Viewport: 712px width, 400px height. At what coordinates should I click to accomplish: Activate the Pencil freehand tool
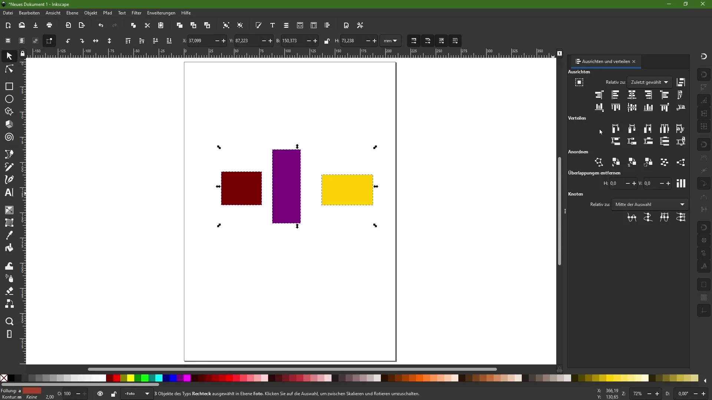(x=9, y=167)
